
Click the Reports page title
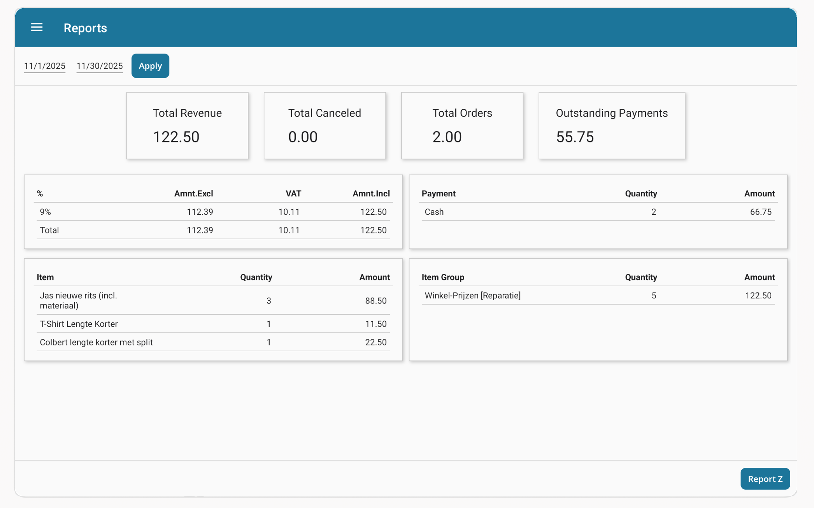click(x=85, y=28)
